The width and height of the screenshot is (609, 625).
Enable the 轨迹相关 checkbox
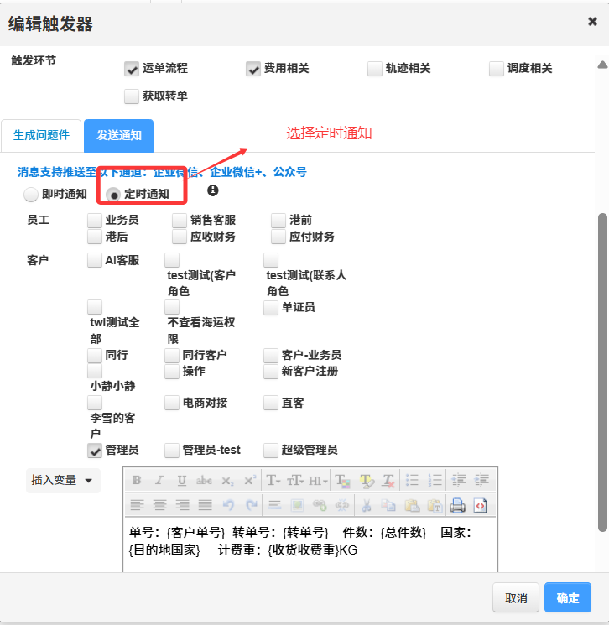tap(375, 69)
